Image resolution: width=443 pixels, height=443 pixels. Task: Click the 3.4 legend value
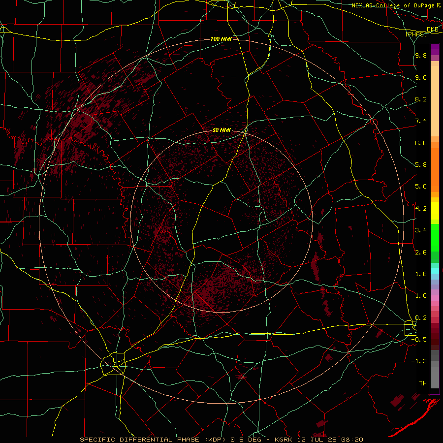[421, 230]
